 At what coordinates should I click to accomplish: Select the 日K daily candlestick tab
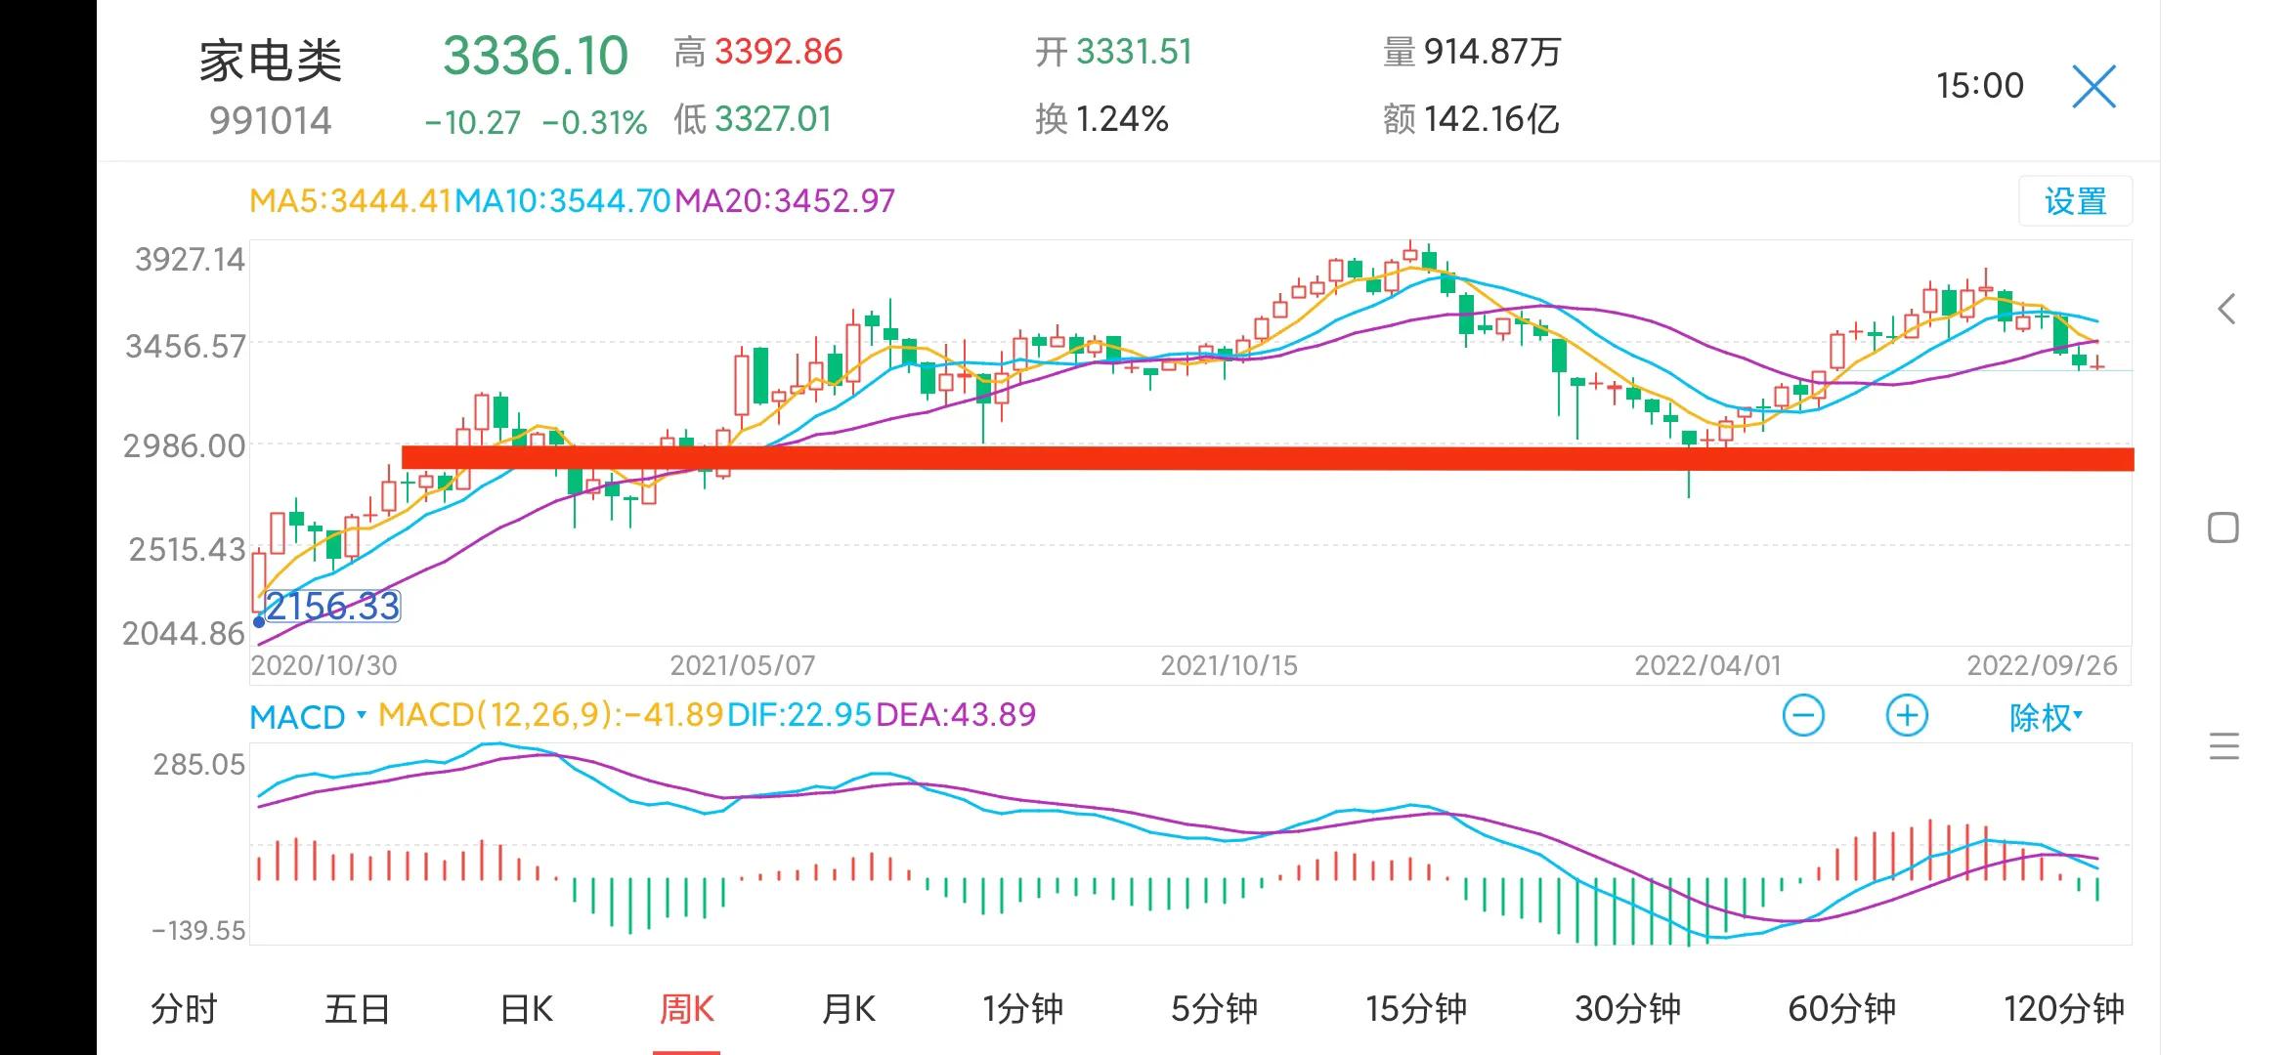[x=526, y=1009]
